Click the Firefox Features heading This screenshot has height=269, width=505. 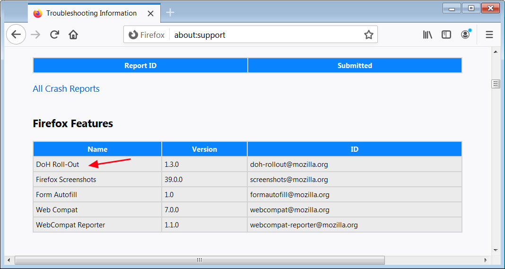73,123
